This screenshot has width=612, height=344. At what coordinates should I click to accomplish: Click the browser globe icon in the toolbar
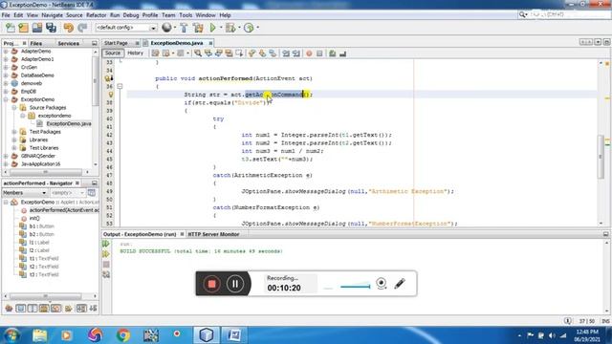(x=166, y=28)
